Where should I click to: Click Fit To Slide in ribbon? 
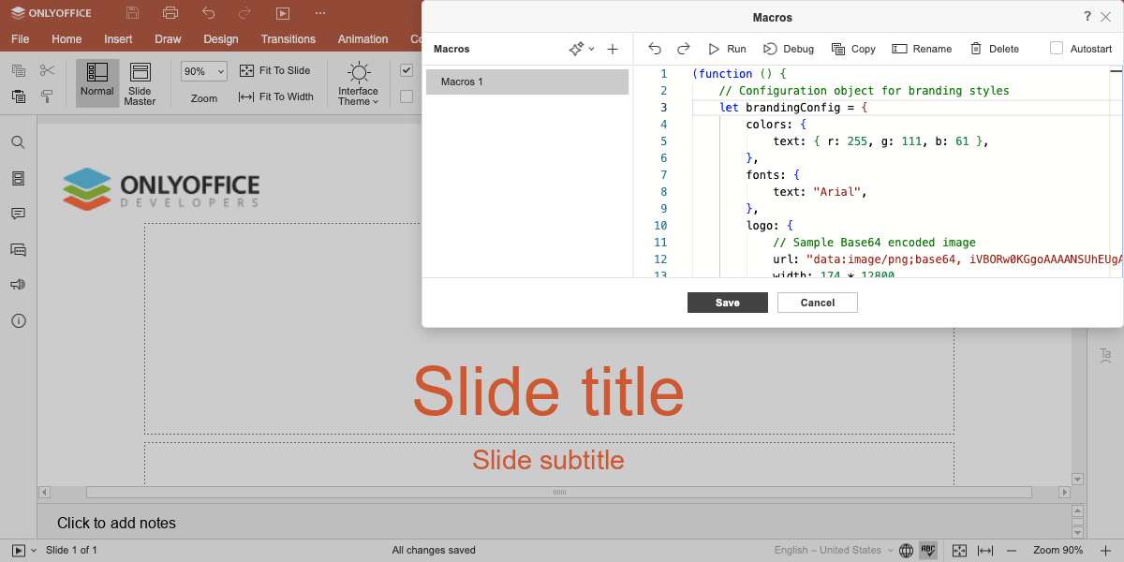click(274, 70)
